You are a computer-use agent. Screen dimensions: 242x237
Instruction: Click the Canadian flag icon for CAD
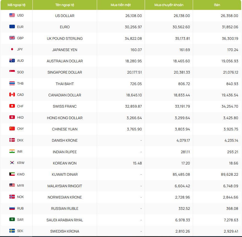tap(12, 95)
